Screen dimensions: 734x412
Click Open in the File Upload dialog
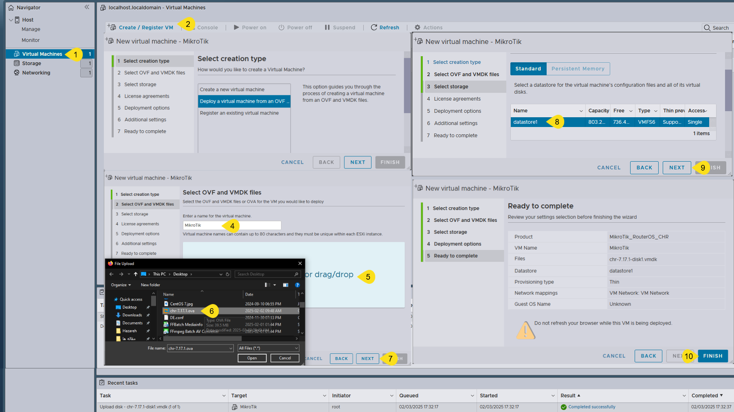tap(252, 358)
